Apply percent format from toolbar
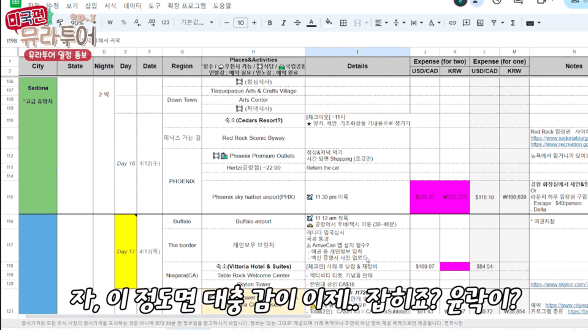The height and width of the screenshot is (330, 588). [x=124, y=23]
